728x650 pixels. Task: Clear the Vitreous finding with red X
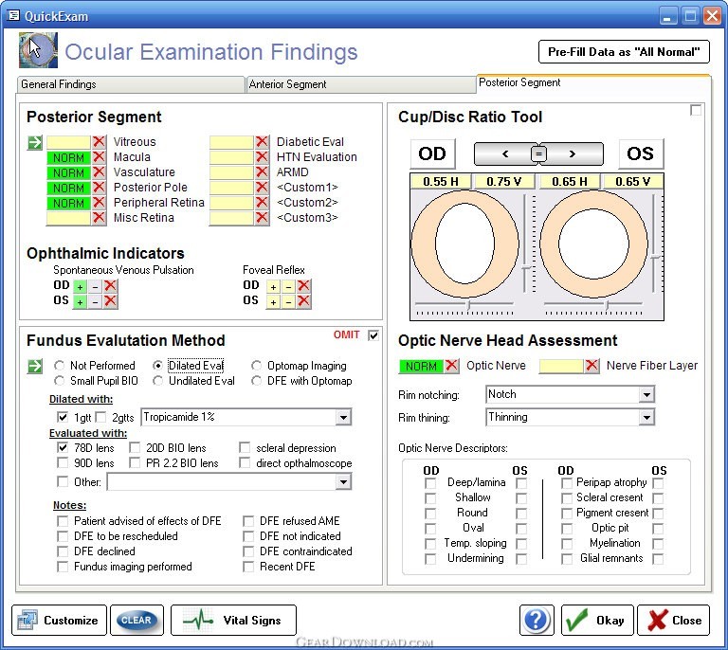[x=99, y=142]
